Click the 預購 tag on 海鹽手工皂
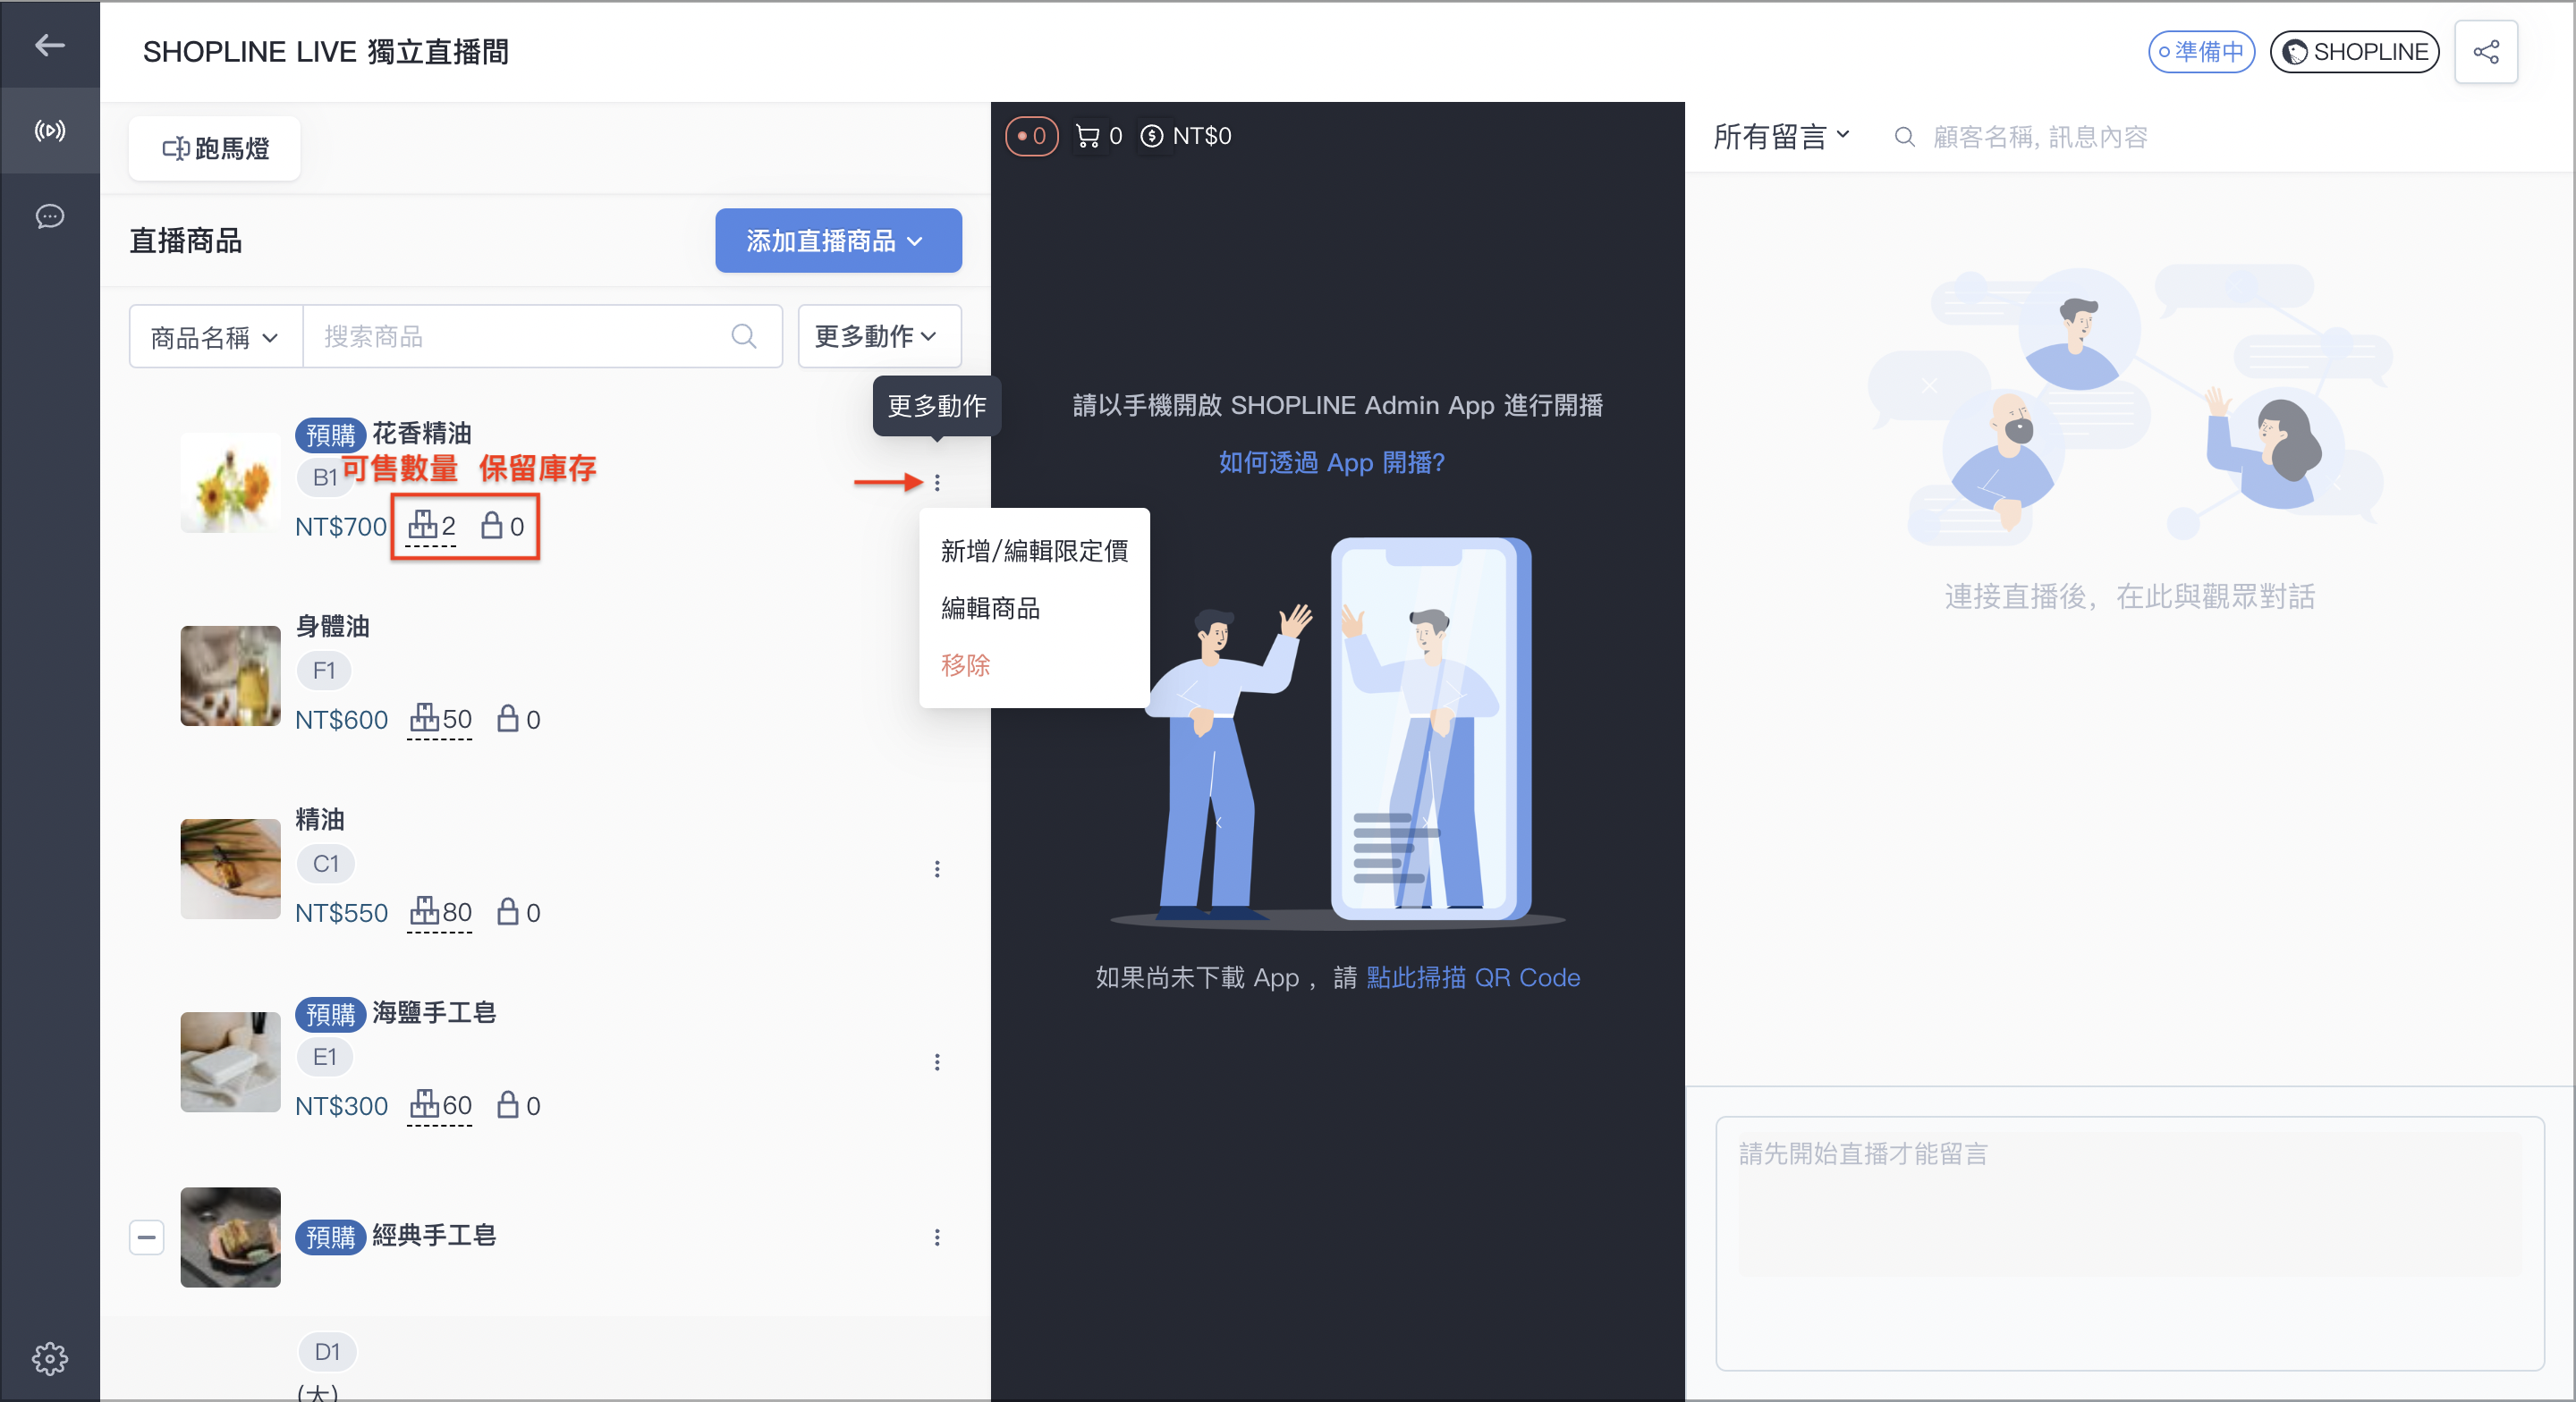The width and height of the screenshot is (2576, 1402). tap(330, 1014)
